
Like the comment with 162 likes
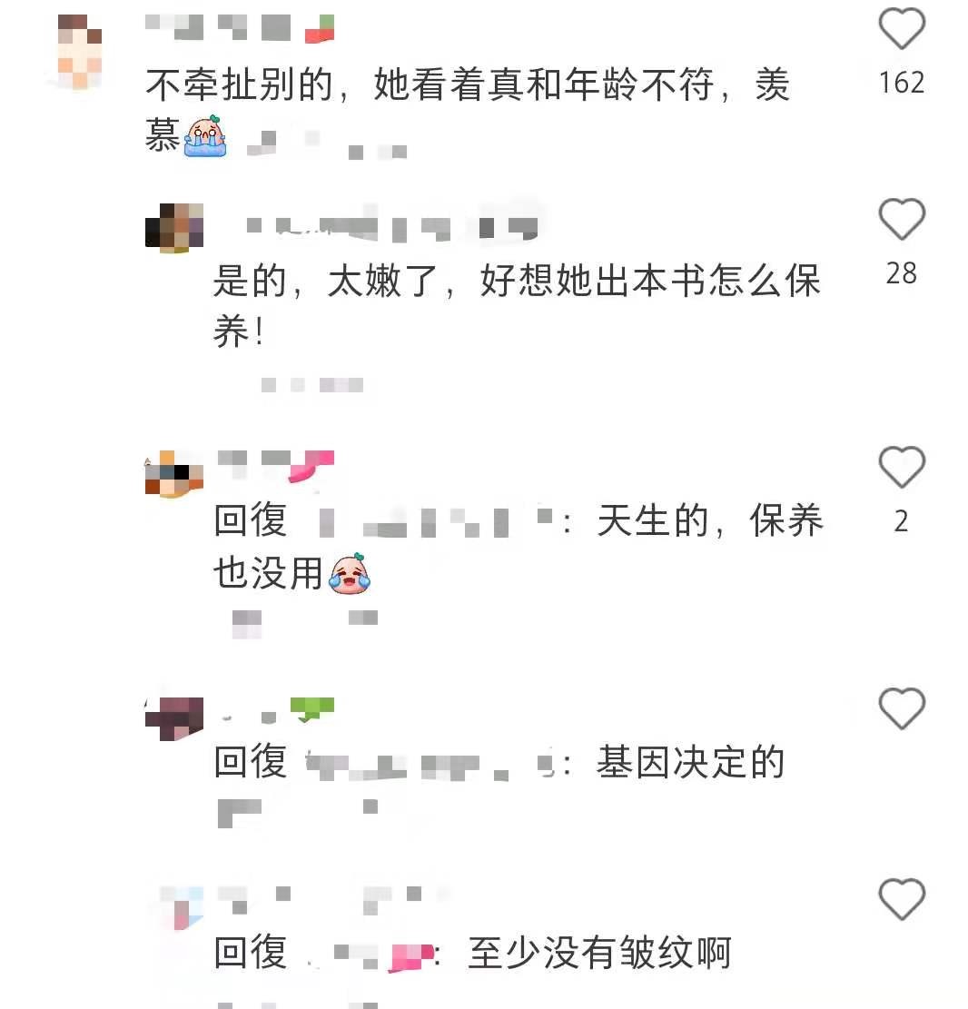902,27
